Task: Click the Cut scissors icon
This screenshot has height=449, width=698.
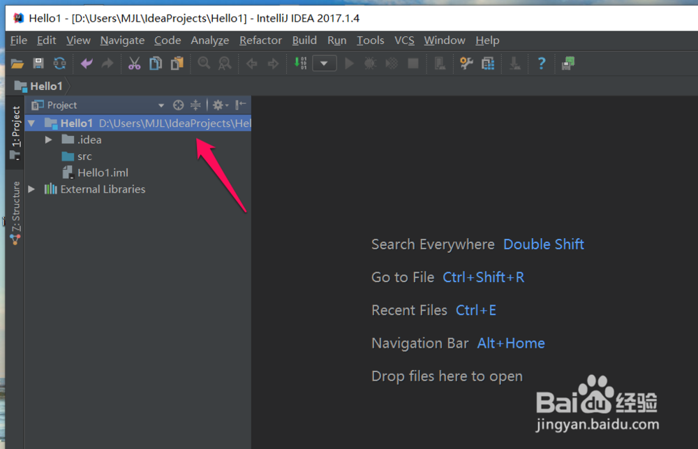Action: (134, 64)
